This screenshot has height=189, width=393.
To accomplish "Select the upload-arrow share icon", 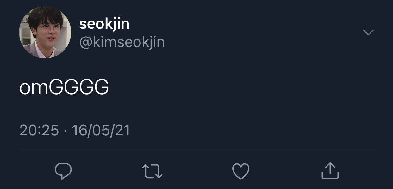I will tap(330, 171).
